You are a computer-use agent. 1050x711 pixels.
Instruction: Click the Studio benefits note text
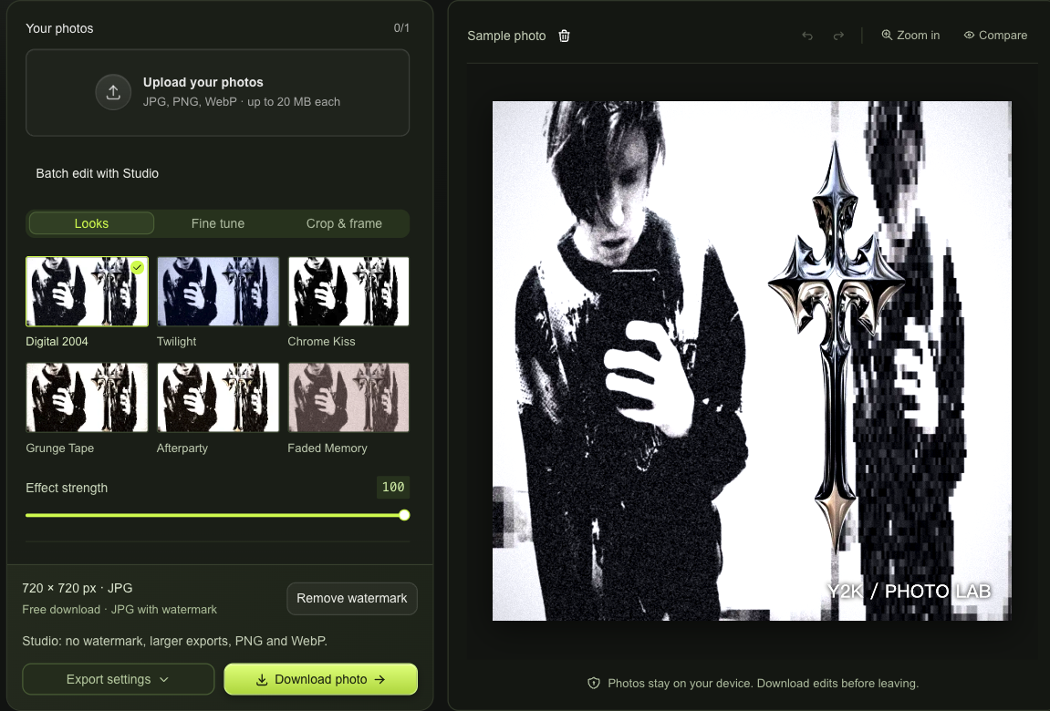175,641
